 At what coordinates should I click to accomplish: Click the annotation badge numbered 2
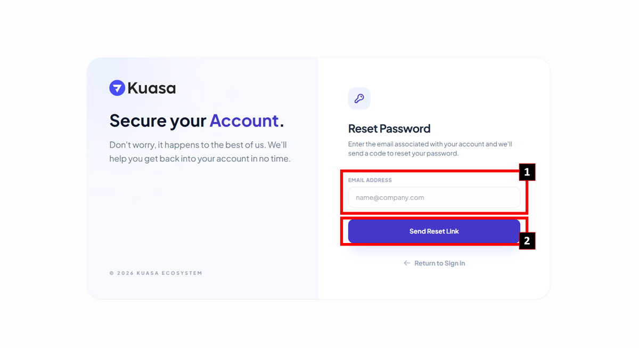(527, 241)
